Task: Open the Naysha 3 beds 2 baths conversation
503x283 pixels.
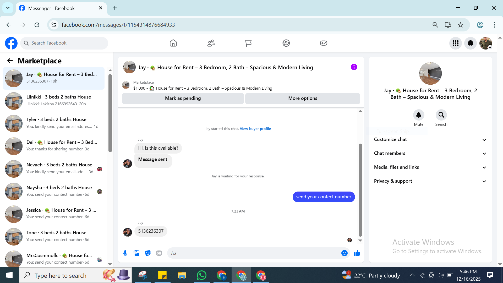Action: click(53, 191)
